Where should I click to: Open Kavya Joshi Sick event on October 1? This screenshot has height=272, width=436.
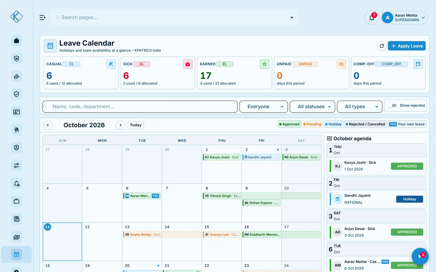(222, 157)
